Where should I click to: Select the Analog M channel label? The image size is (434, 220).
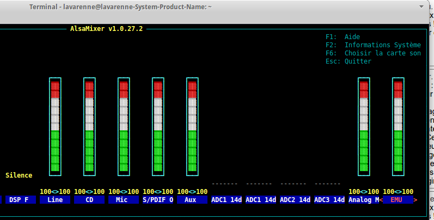point(364,200)
